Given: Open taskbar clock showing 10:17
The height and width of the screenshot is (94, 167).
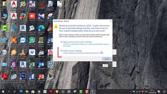Looking at the screenshot, I should tap(152, 92).
